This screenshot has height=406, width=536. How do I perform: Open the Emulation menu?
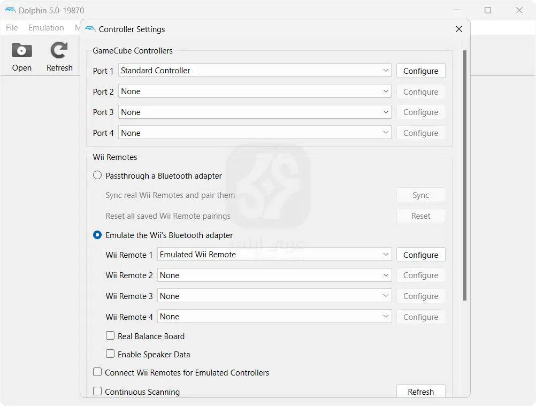46,28
